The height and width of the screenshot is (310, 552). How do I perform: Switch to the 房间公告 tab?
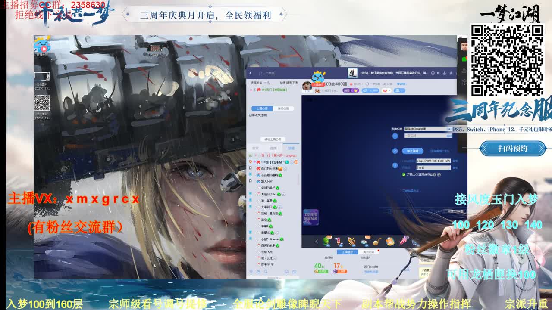tap(283, 108)
